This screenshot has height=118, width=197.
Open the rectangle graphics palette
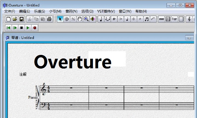point(181,19)
